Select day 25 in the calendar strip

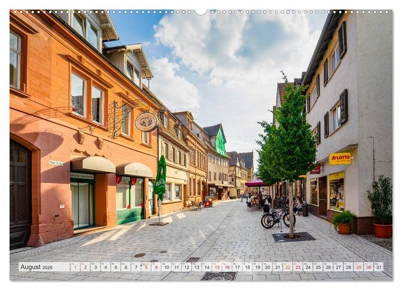[318, 267]
